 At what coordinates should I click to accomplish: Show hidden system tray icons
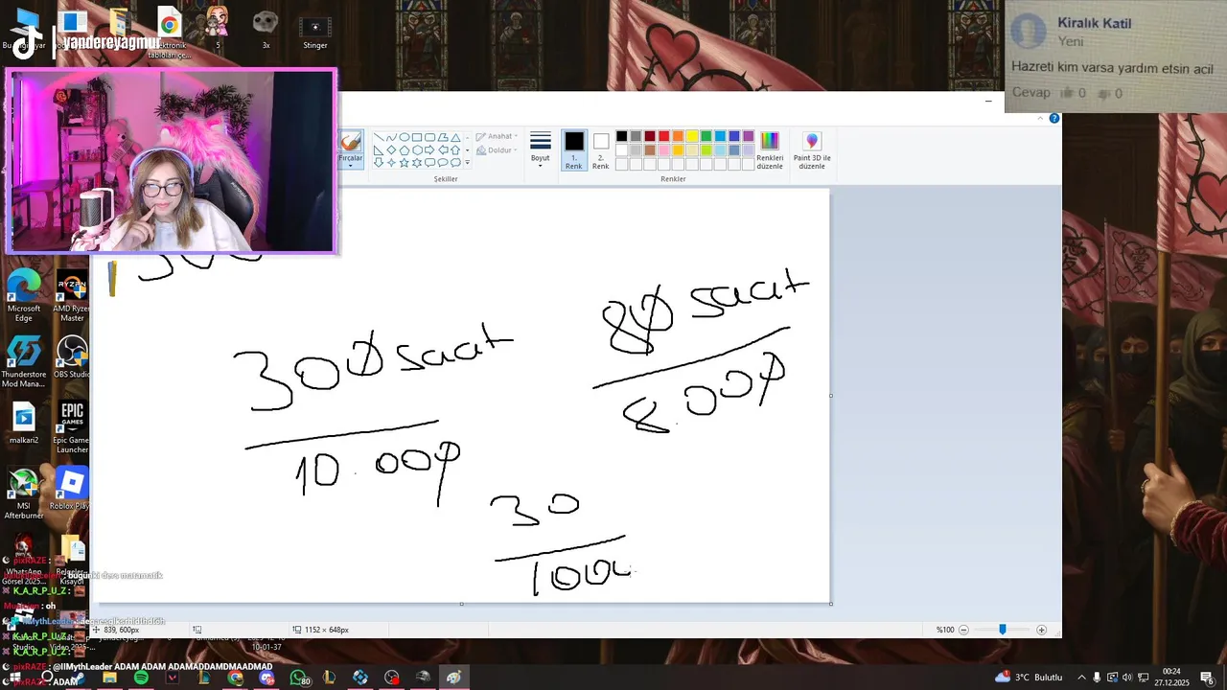[1081, 678]
